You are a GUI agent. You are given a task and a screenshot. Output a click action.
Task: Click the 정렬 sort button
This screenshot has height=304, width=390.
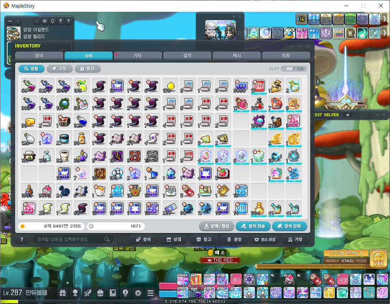point(32,69)
